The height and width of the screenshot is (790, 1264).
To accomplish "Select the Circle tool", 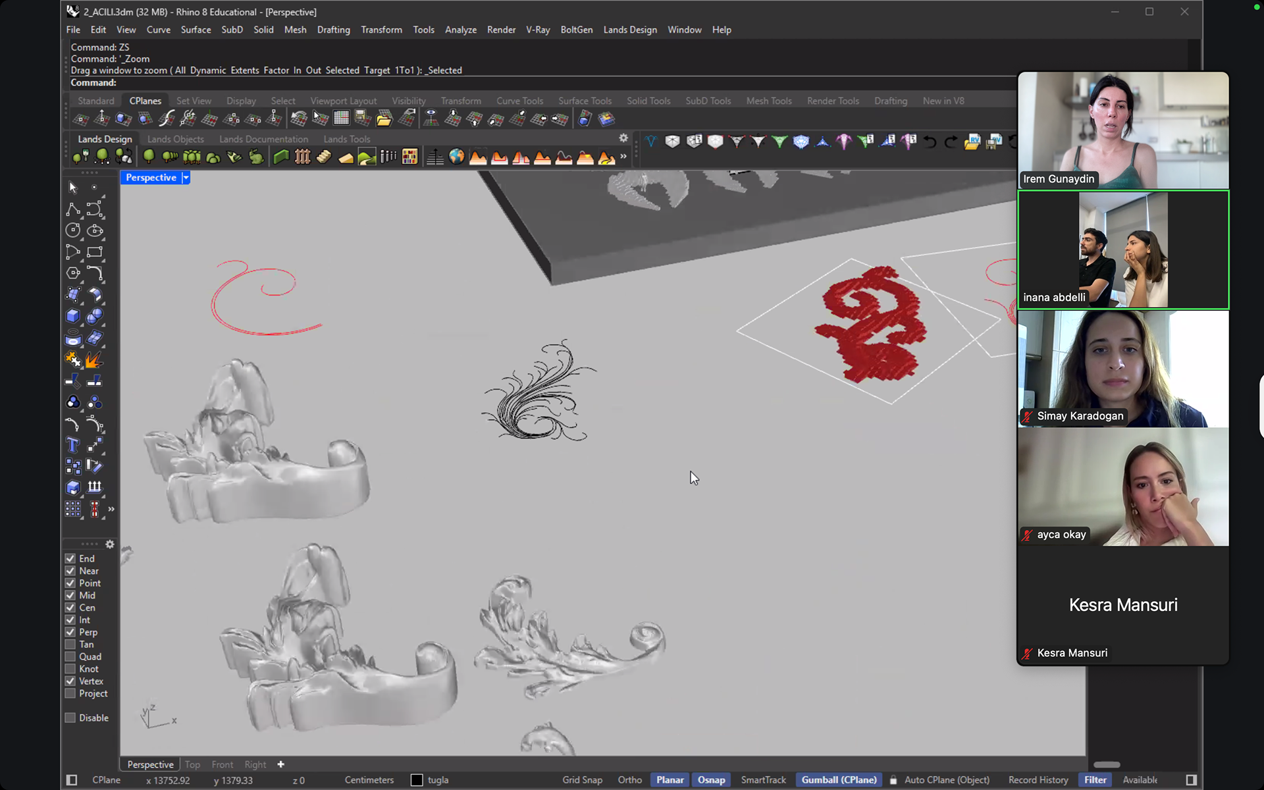I will pyautogui.click(x=73, y=230).
